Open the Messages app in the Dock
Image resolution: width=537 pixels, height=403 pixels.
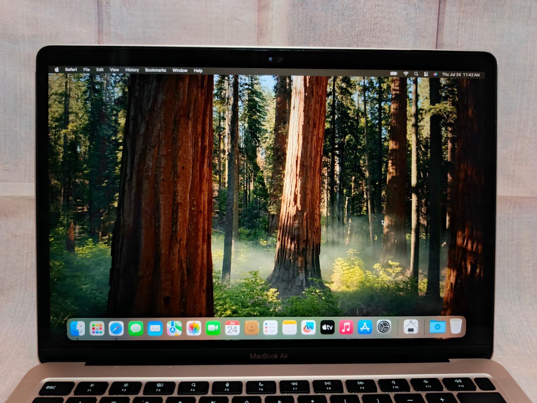click(x=136, y=328)
